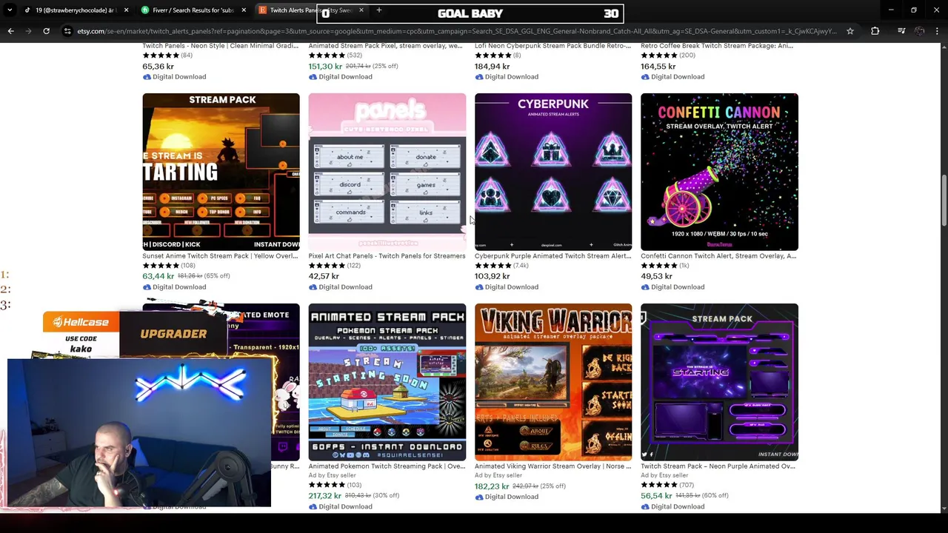Open the Cyberpunk Animated Stream Alerts thumbnail
This screenshot has height=533, width=948.
coord(553,172)
